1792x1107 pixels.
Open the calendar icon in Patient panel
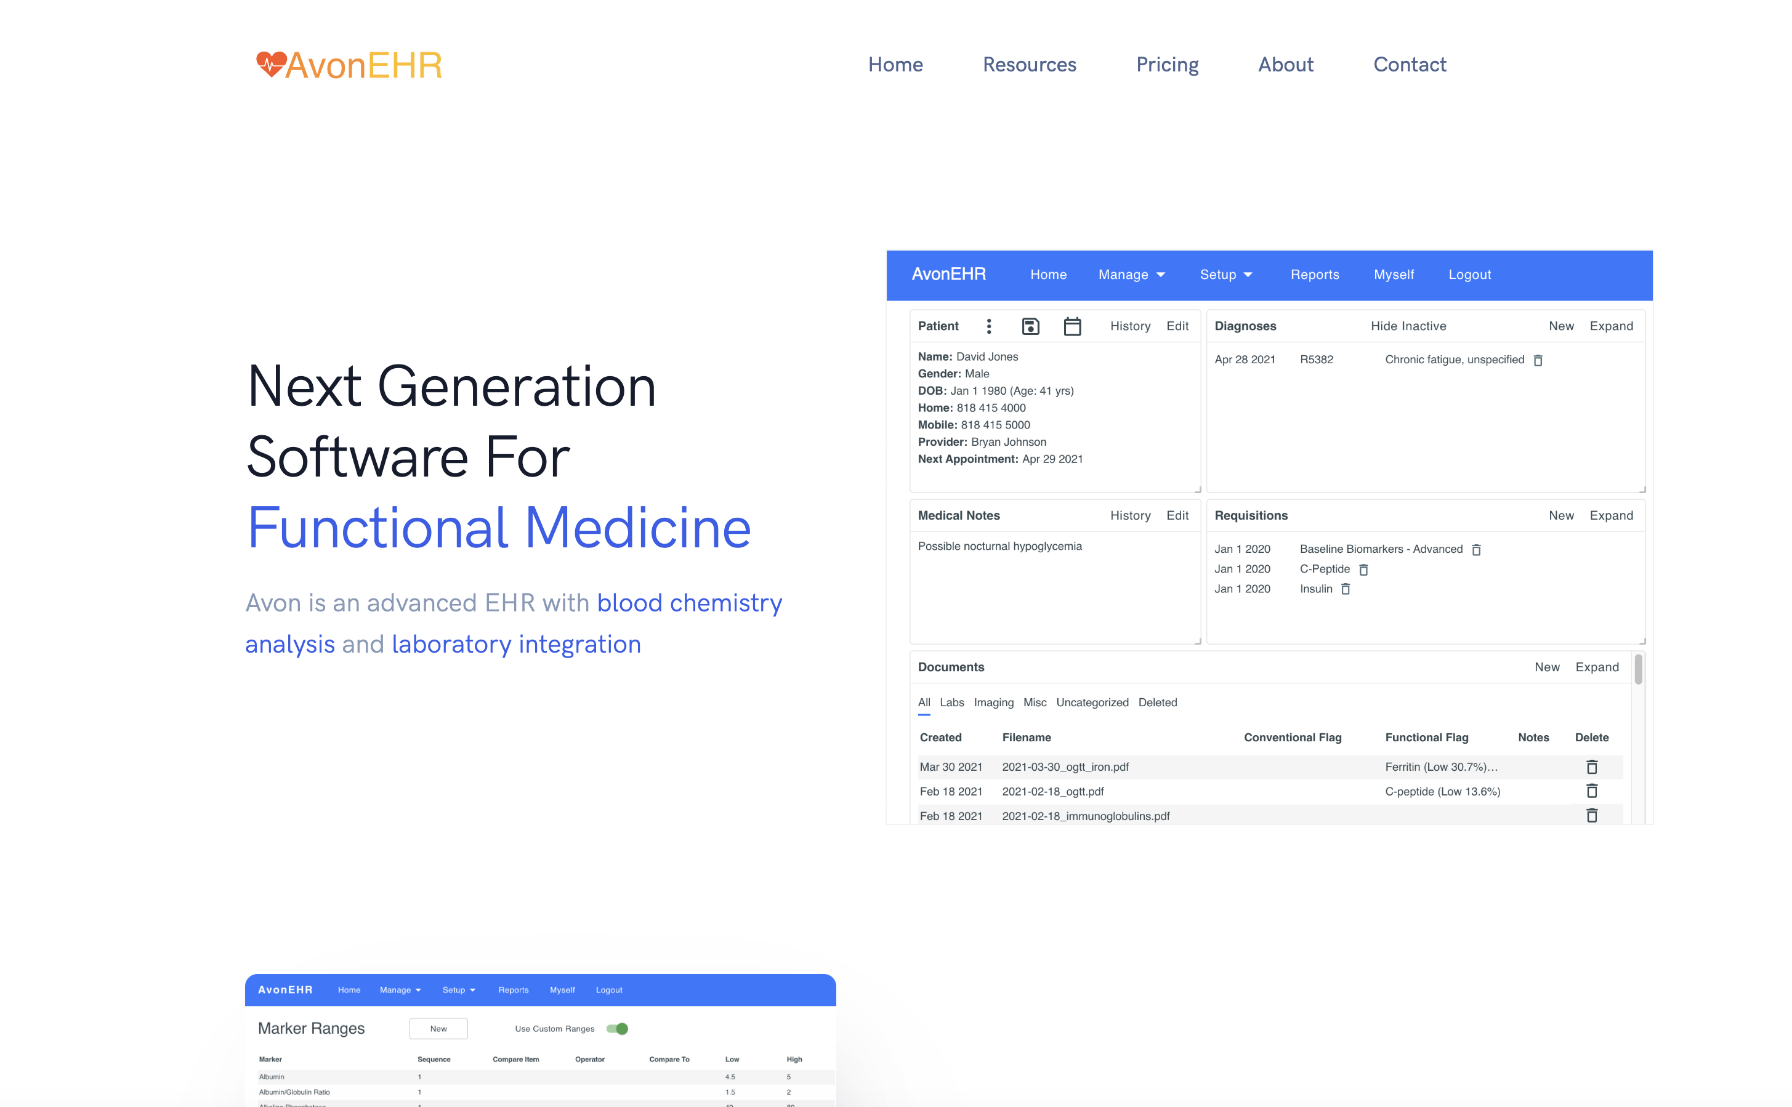tap(1072, 326)
